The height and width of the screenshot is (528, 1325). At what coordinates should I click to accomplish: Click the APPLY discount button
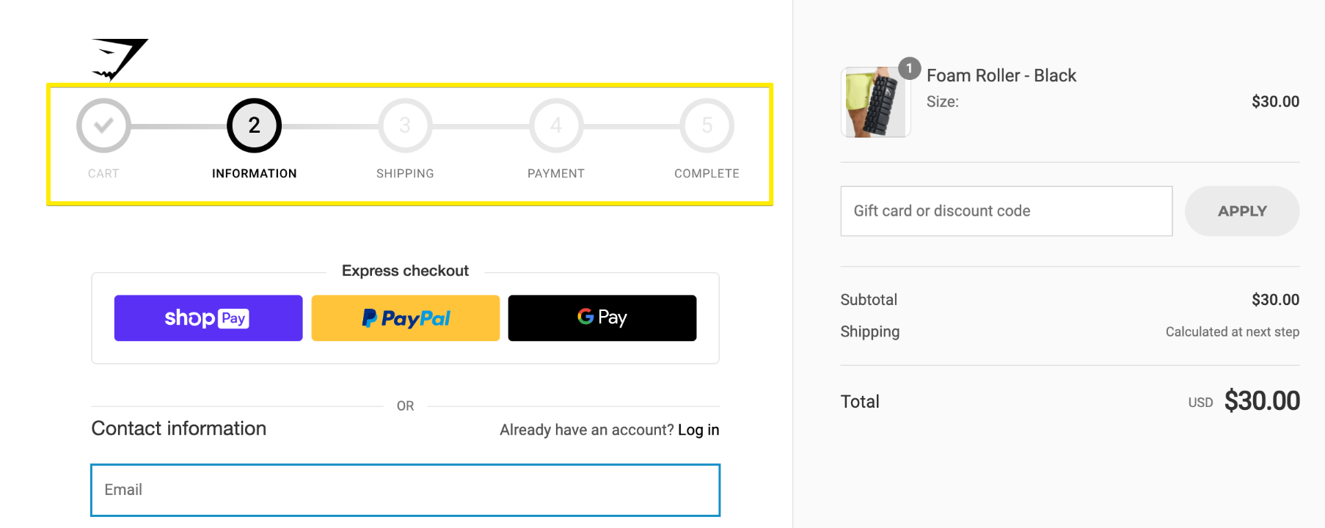tap(1241, 210)
